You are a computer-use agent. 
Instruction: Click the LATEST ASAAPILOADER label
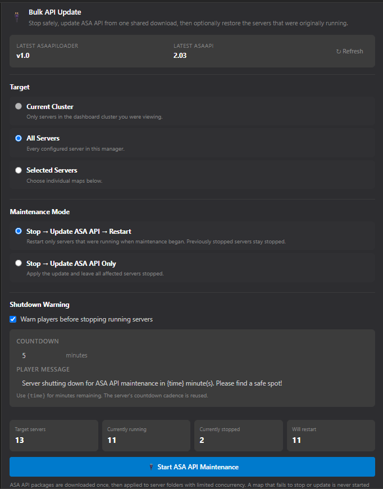click(x=47, y=46)
